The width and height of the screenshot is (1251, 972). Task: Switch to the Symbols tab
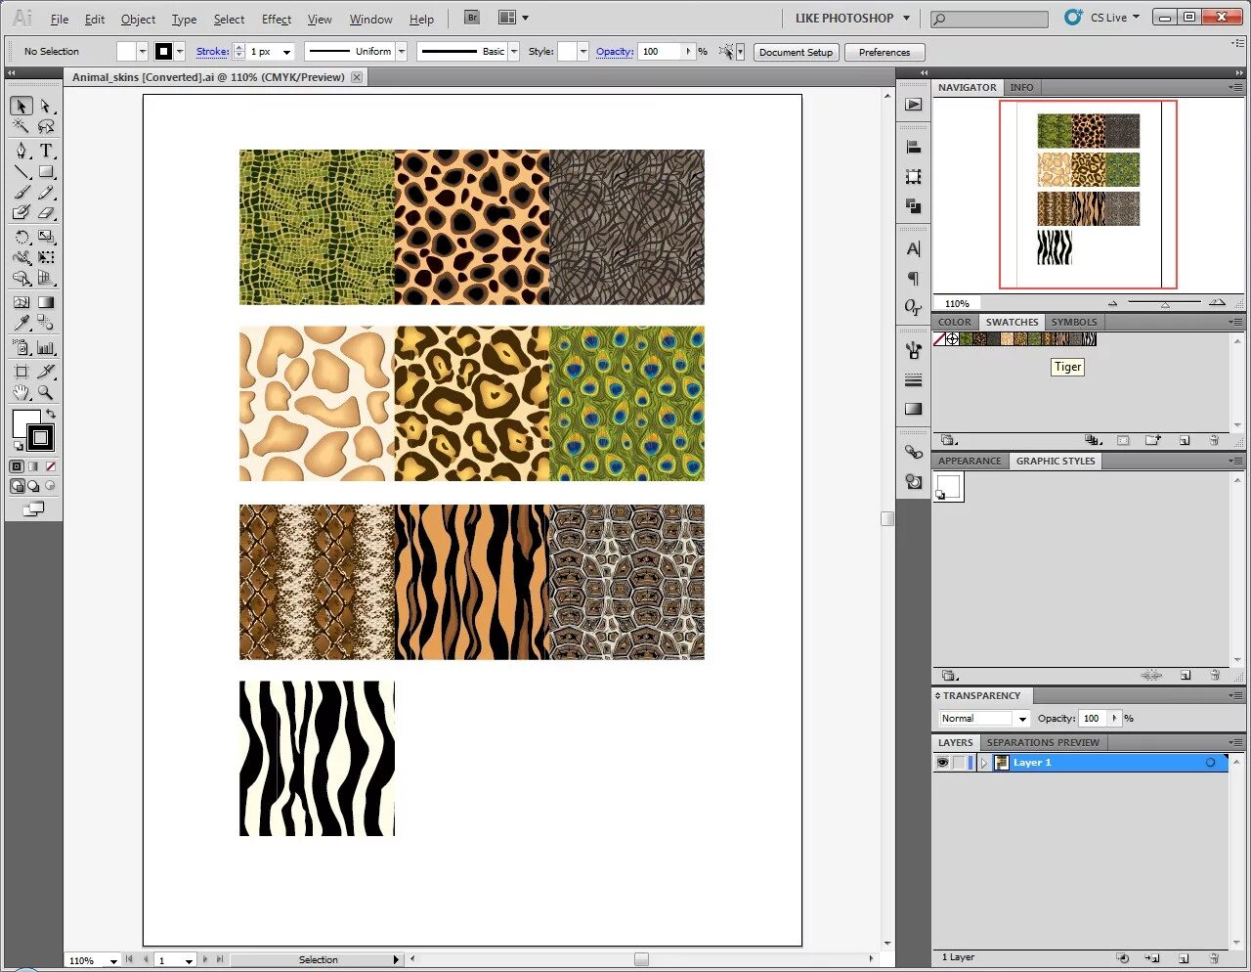(x=1074, y=322)
